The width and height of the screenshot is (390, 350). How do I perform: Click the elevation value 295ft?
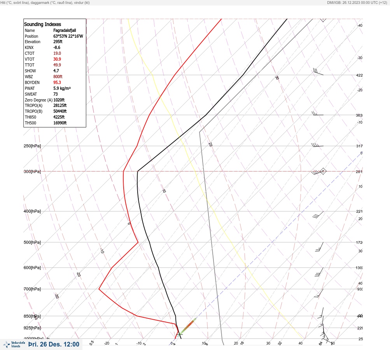tap(58, 42)
